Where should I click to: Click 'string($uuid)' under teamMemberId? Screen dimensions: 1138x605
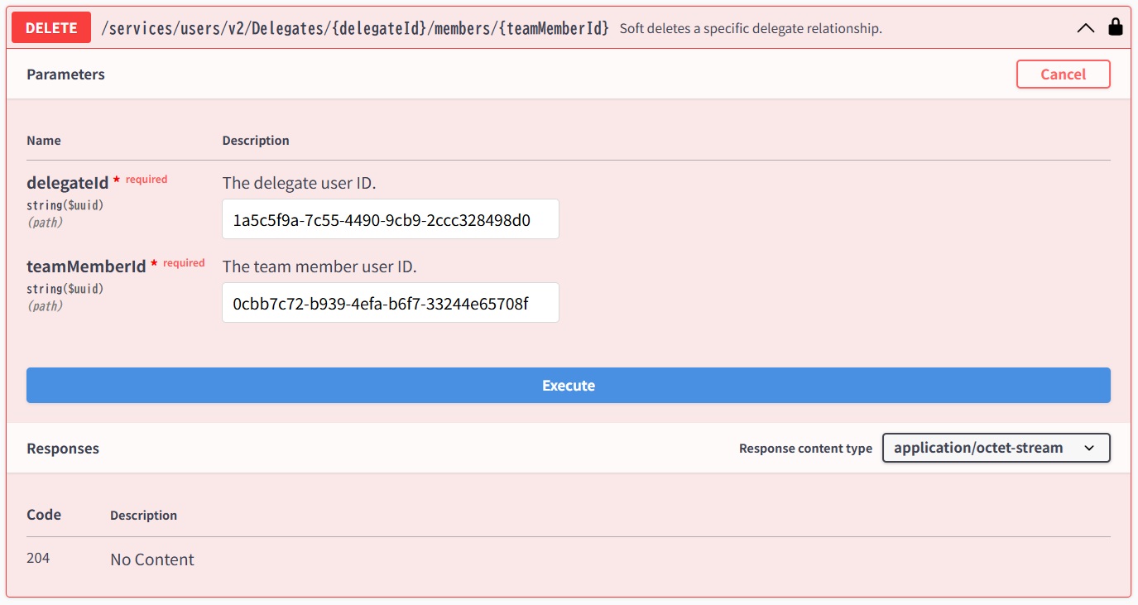(65, 289)
